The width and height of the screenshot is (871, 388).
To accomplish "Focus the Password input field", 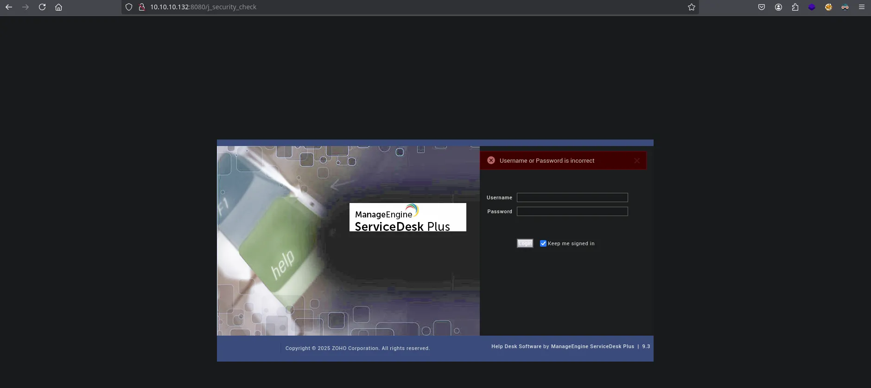I will coord(572,211).
